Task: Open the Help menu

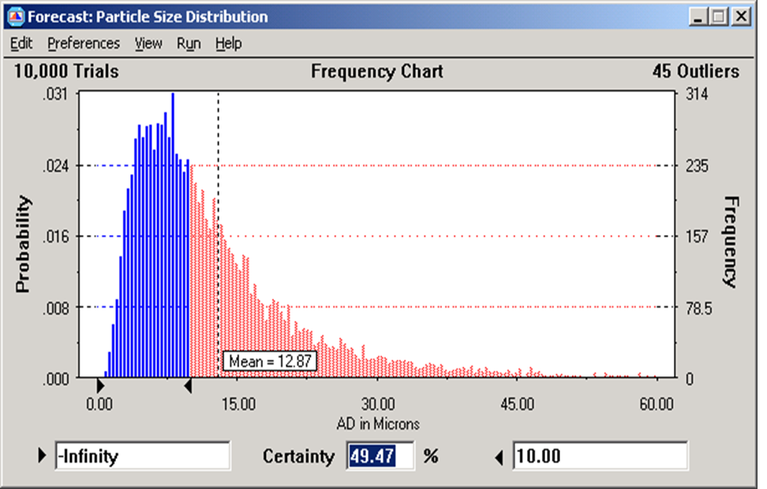Action: tap(228, 43)
